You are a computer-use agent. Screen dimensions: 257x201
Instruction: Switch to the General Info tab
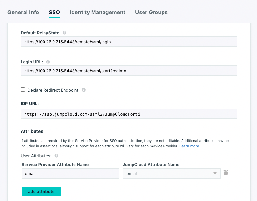23,12
